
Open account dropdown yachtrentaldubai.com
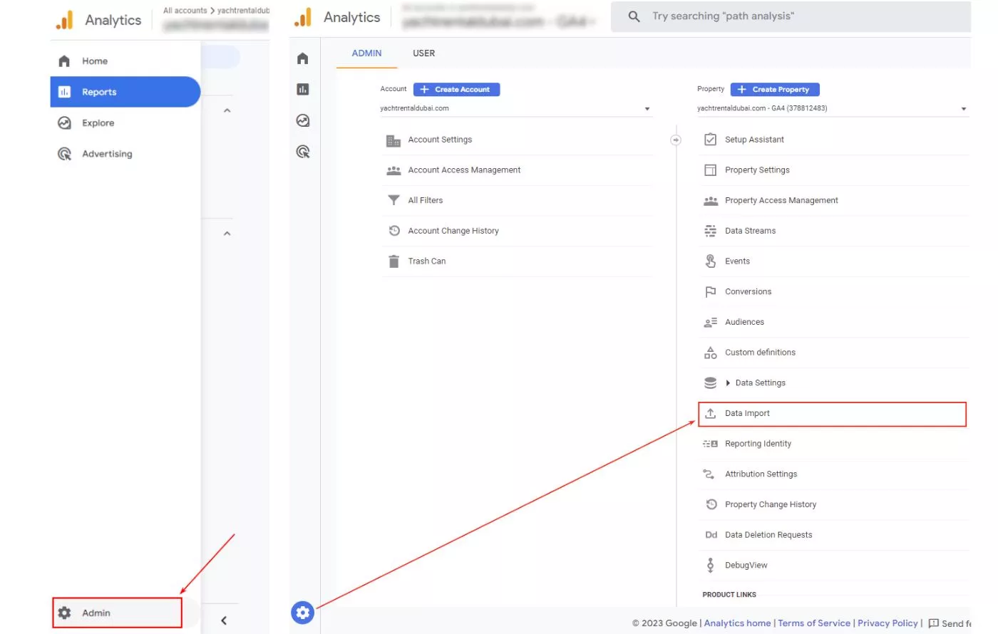tap(516, 108)
